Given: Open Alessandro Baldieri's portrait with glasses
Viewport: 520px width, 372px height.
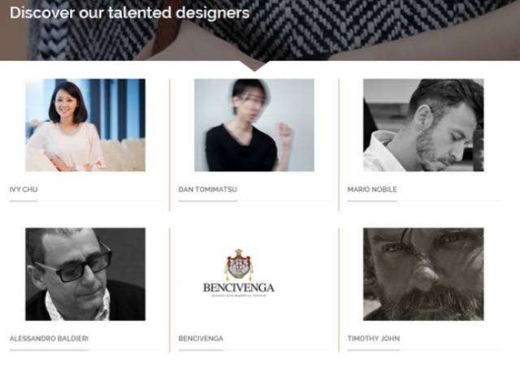Looking at the screenshot, I should point(85,275).
